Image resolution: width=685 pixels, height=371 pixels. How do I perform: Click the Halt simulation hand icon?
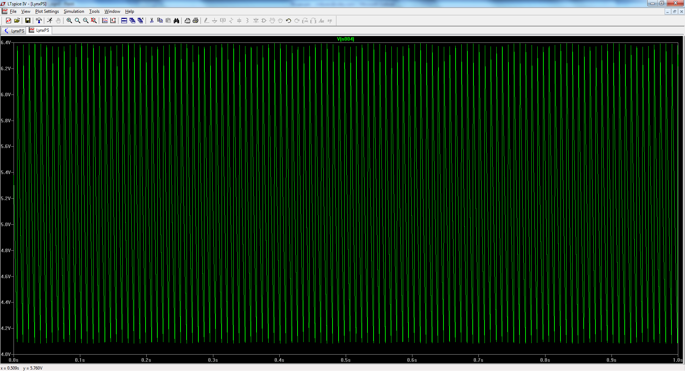(x=58, y=21)
